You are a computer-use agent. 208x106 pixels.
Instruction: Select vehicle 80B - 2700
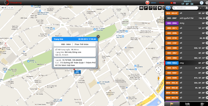pyautogui.click(x=172, y=38)
